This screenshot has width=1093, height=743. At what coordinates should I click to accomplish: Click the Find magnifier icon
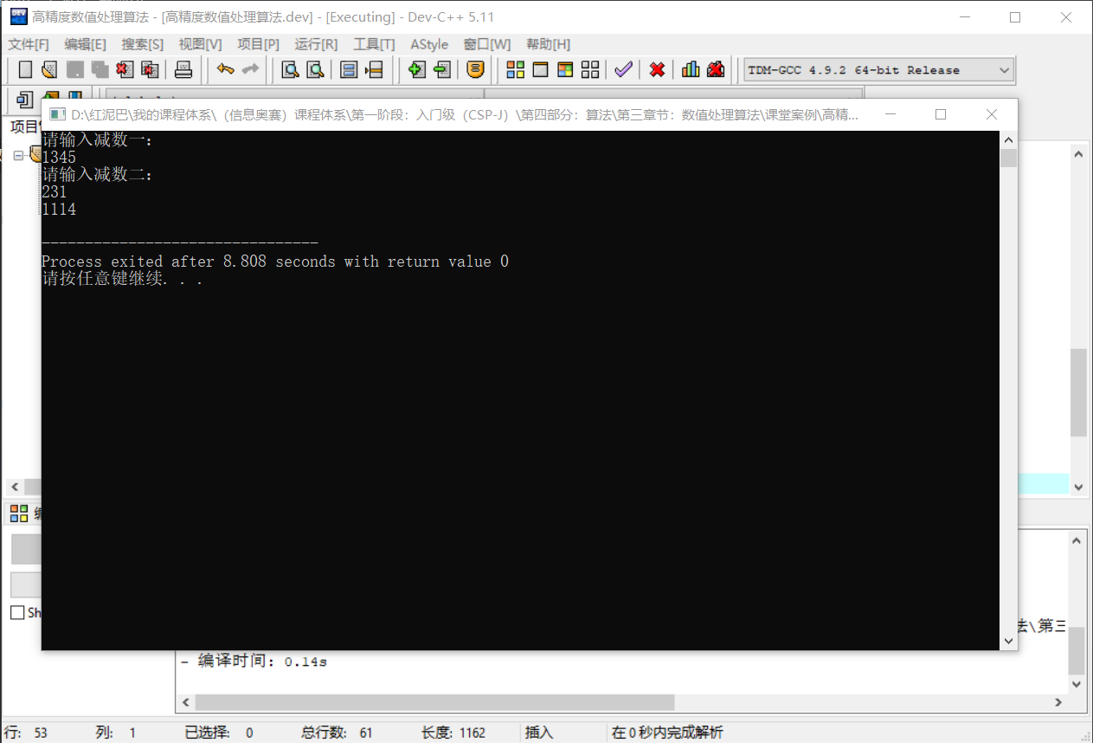point(291,70)
